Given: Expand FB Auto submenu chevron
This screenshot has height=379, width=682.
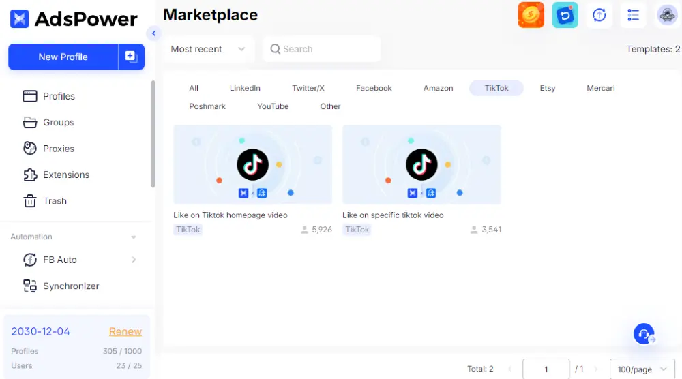Looking at the screenshot, I should click(x=134, y=260).
